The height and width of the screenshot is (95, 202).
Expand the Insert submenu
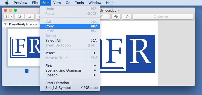click(70, 53)
